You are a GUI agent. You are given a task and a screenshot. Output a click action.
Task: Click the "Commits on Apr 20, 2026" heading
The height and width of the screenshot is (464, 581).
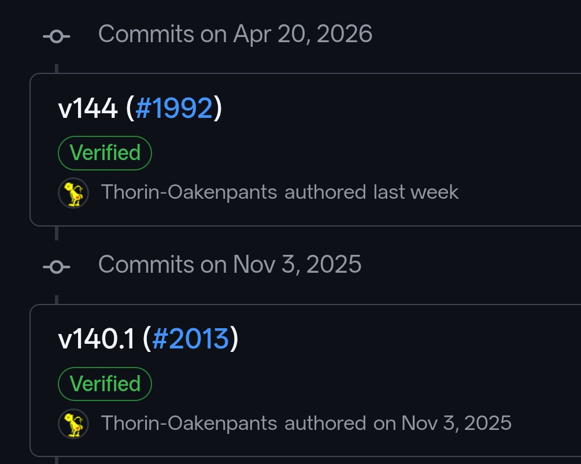pos(235,34)
